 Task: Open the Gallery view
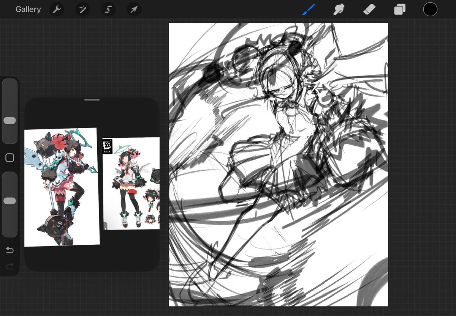click(28, 9)
